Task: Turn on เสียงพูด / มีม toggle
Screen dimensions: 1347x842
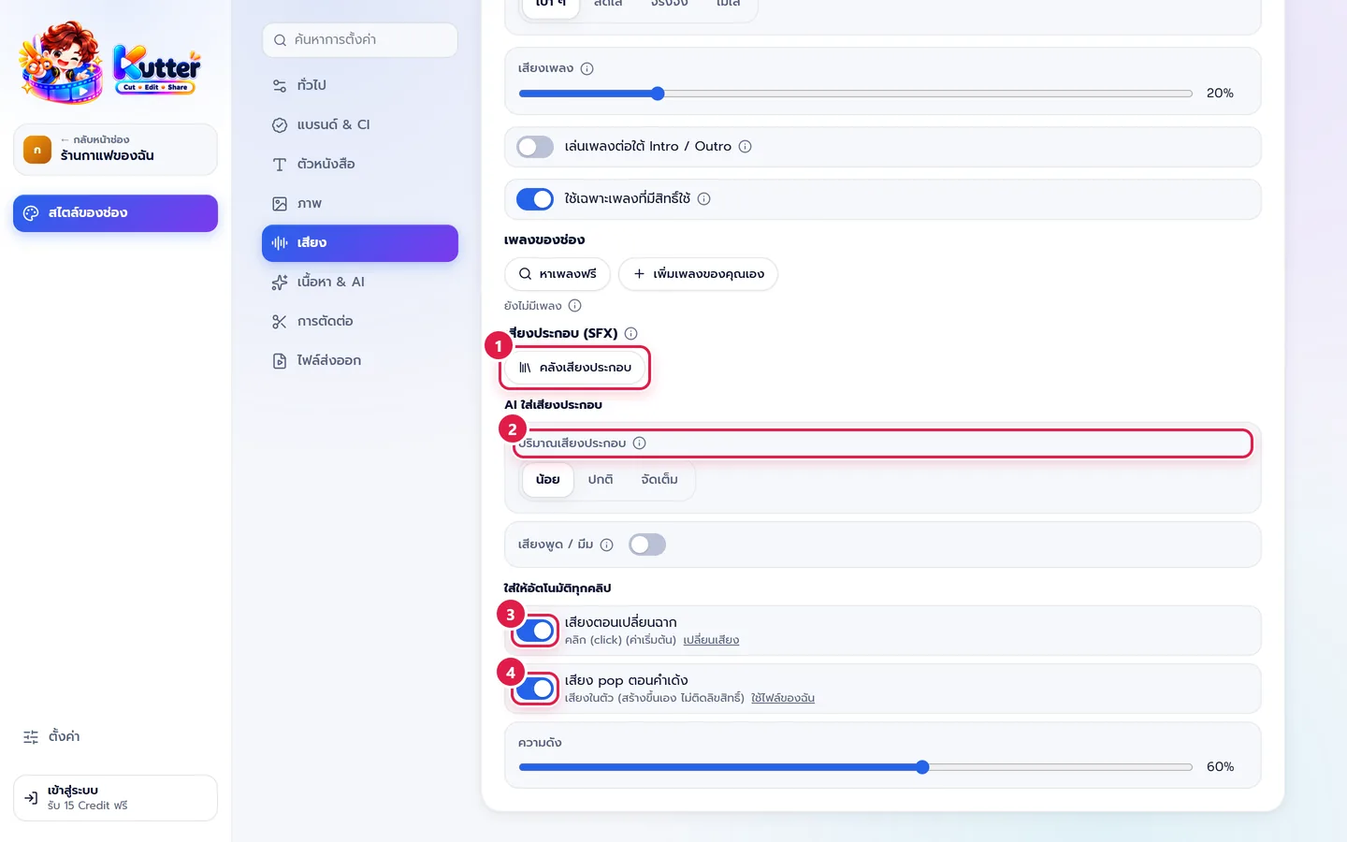Action: (647, 544)
